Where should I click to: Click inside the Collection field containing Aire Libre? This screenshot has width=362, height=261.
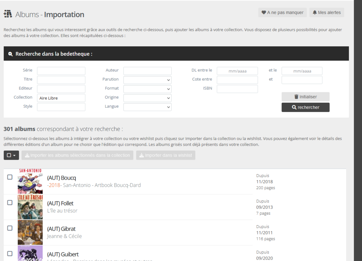(x=61, y=98)
